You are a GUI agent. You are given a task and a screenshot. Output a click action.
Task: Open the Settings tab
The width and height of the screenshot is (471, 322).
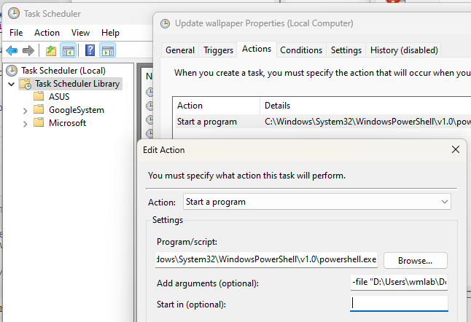coord(346,50)
